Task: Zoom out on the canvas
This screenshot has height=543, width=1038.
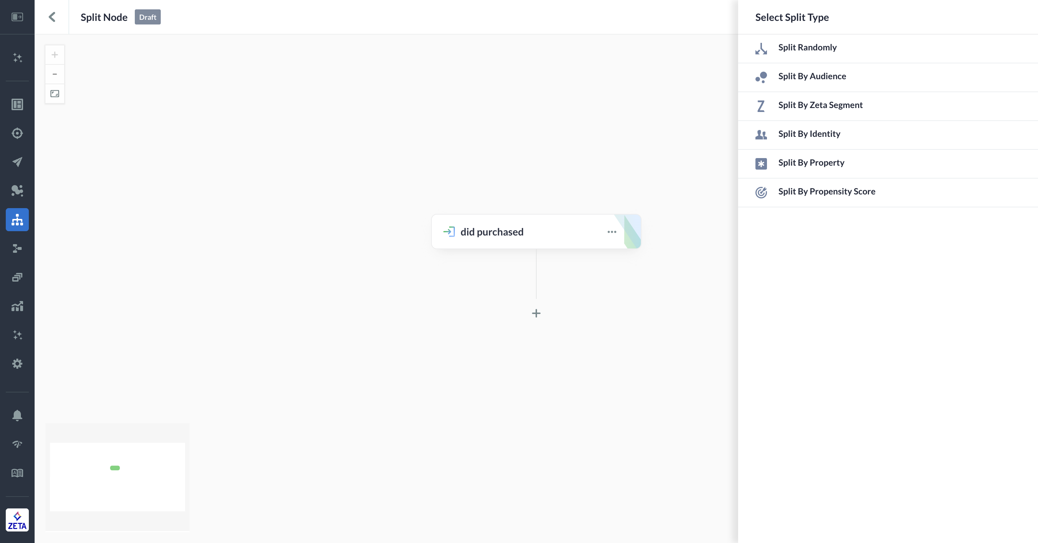Action: pyautogui.click(x=55, y=74)
